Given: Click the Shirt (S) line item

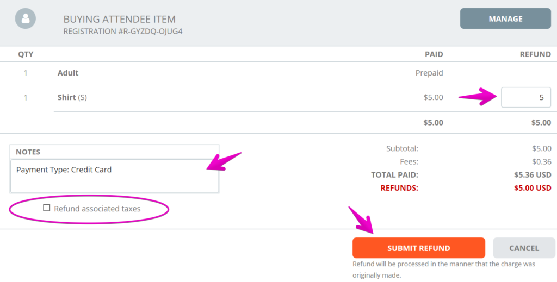Looking at the screenshot, I should 72,97.
